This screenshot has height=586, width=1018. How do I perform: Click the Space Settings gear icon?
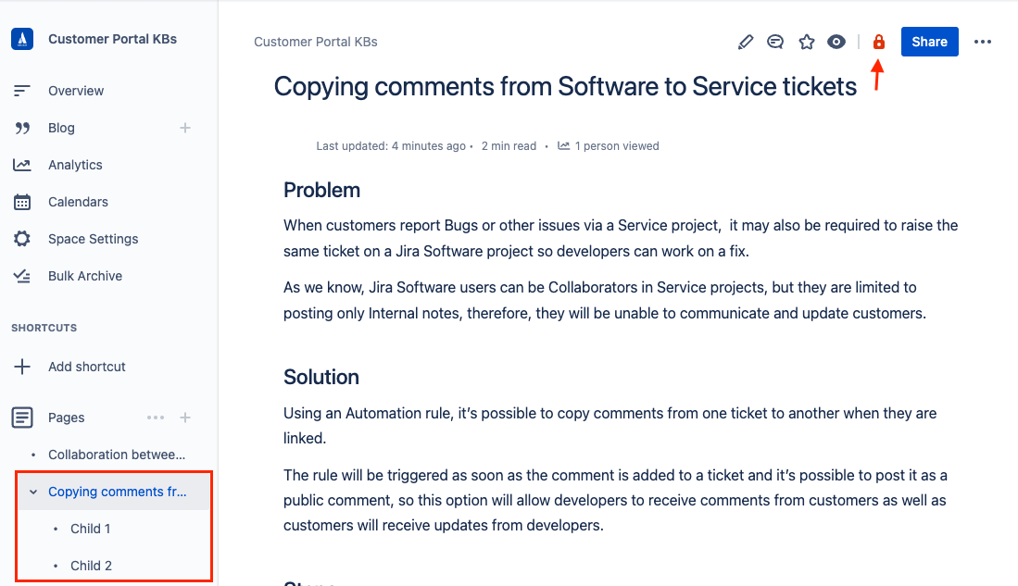click(22, 239)
